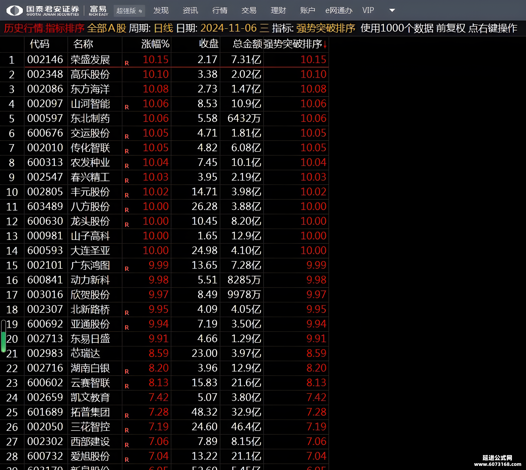Viewport: 526px width, 470px height.
Task: Select the 002348 高乐股份 row
Action: pyautogui.click(x=164, y=74)
